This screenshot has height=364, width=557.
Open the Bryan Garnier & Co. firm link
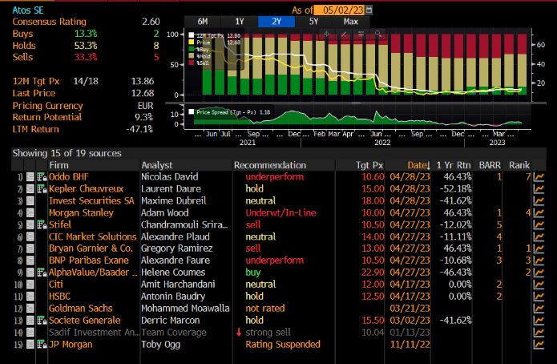(91, 249)
